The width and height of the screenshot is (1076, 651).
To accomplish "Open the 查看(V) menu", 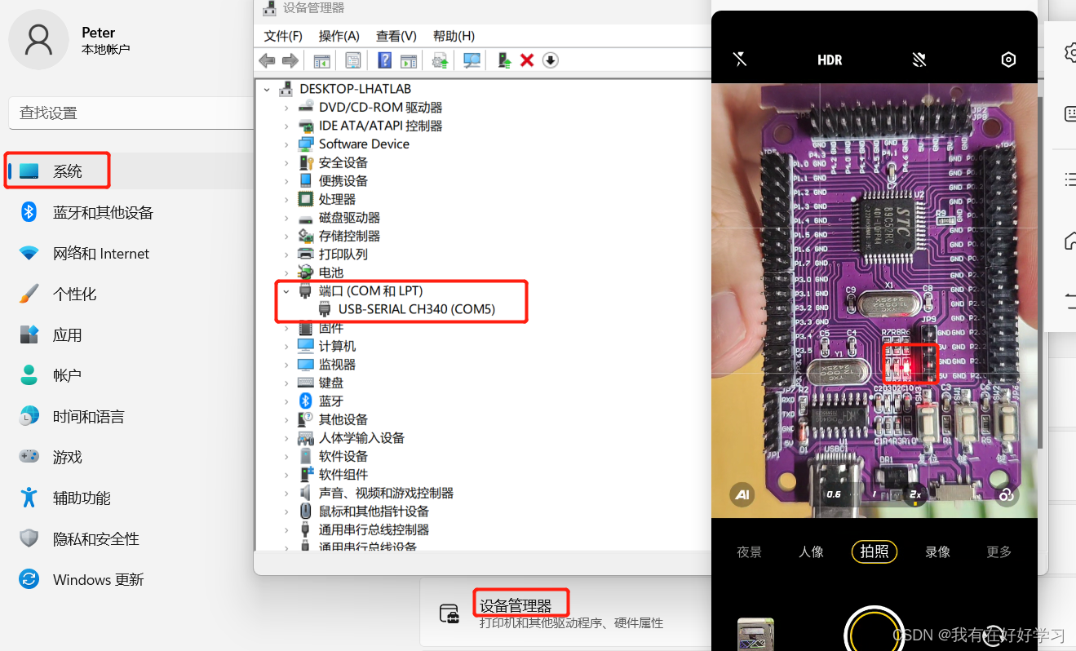I will click(x=396, y=36).
